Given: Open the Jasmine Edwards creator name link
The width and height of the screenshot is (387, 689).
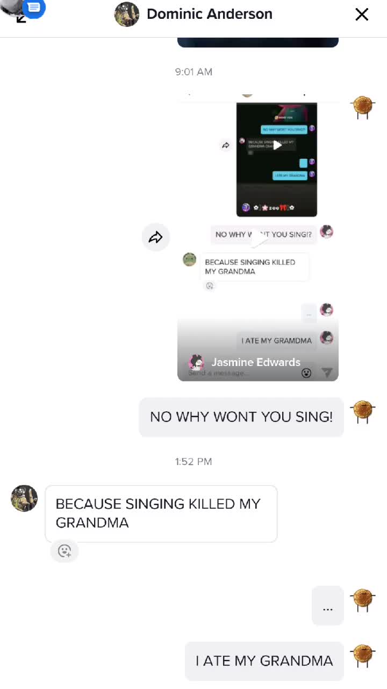Looking at the screenshot, I should pos(256,362).
